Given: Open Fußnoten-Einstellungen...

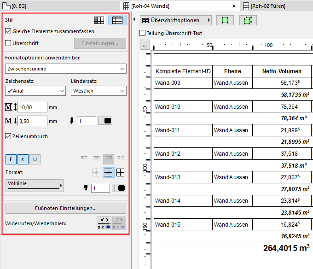Looking at the screenshot, I should point(66,208).
